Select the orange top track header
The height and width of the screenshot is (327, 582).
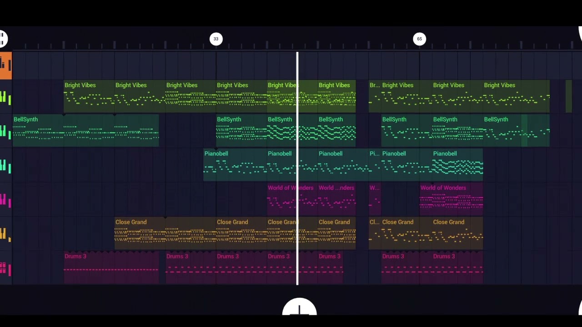[x=5, y=66]
